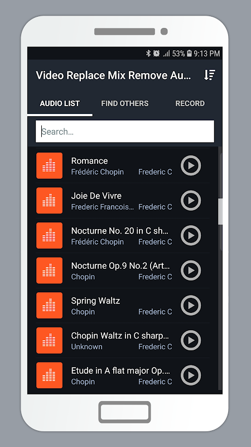Select the Joie De Vivre song title

[x=96, y=196]
